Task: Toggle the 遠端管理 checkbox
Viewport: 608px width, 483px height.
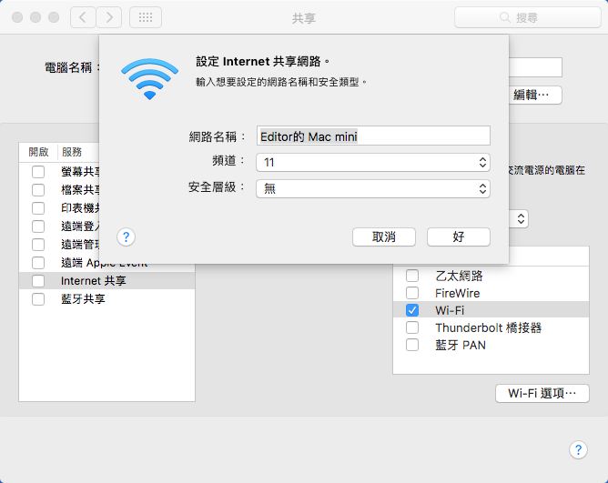Action: [x=38, y=245]
